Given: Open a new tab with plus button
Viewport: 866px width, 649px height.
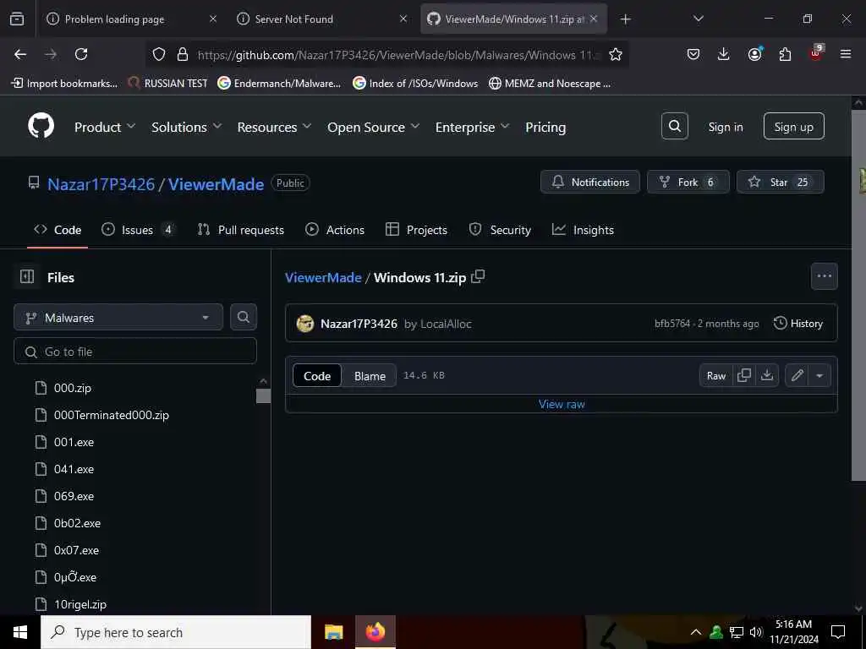Looking at the screenshot, I should (x=625, y=19).
